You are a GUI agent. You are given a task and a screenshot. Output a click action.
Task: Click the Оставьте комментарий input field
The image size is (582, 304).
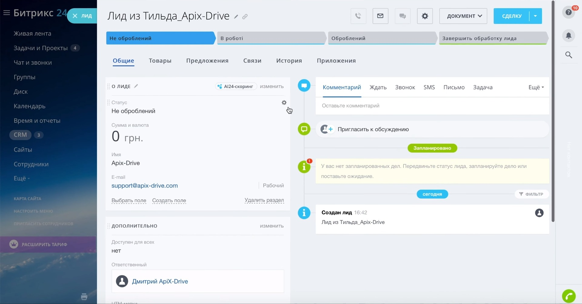(x=432, y=106)
